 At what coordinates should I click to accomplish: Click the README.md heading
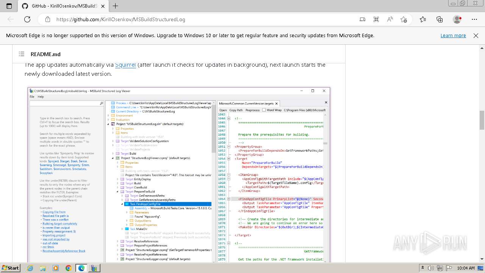45,54
